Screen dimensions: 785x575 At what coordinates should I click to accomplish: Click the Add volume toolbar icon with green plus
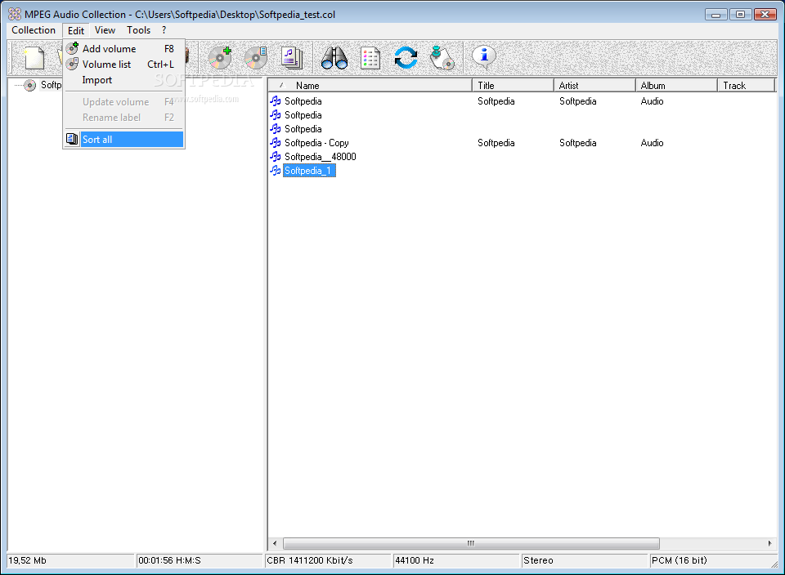click(220, 57)
